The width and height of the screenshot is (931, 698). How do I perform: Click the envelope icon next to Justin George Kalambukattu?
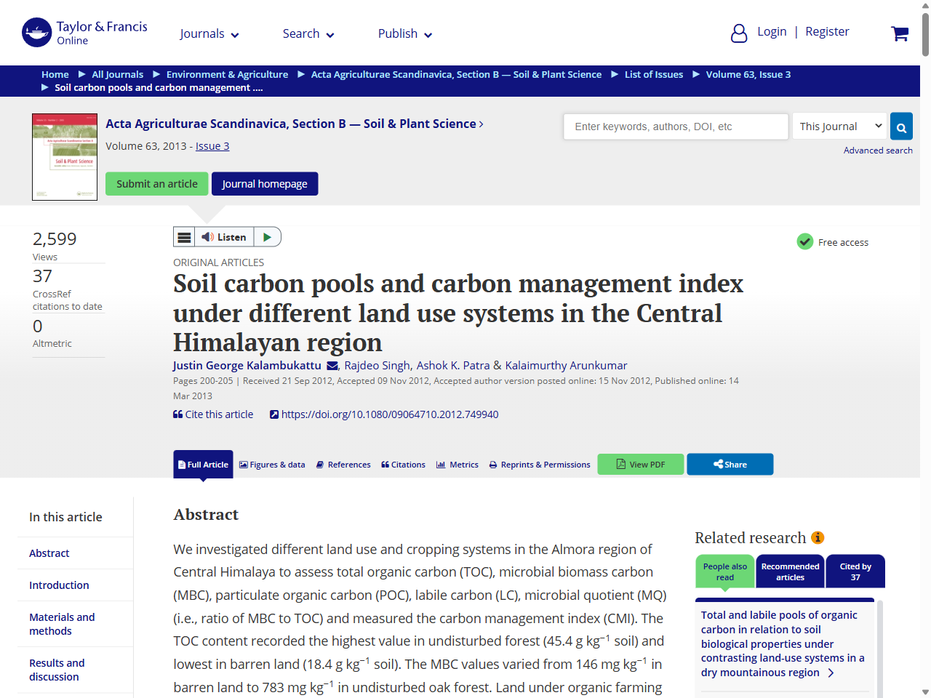pyautogui.click(x=332, y=366)
